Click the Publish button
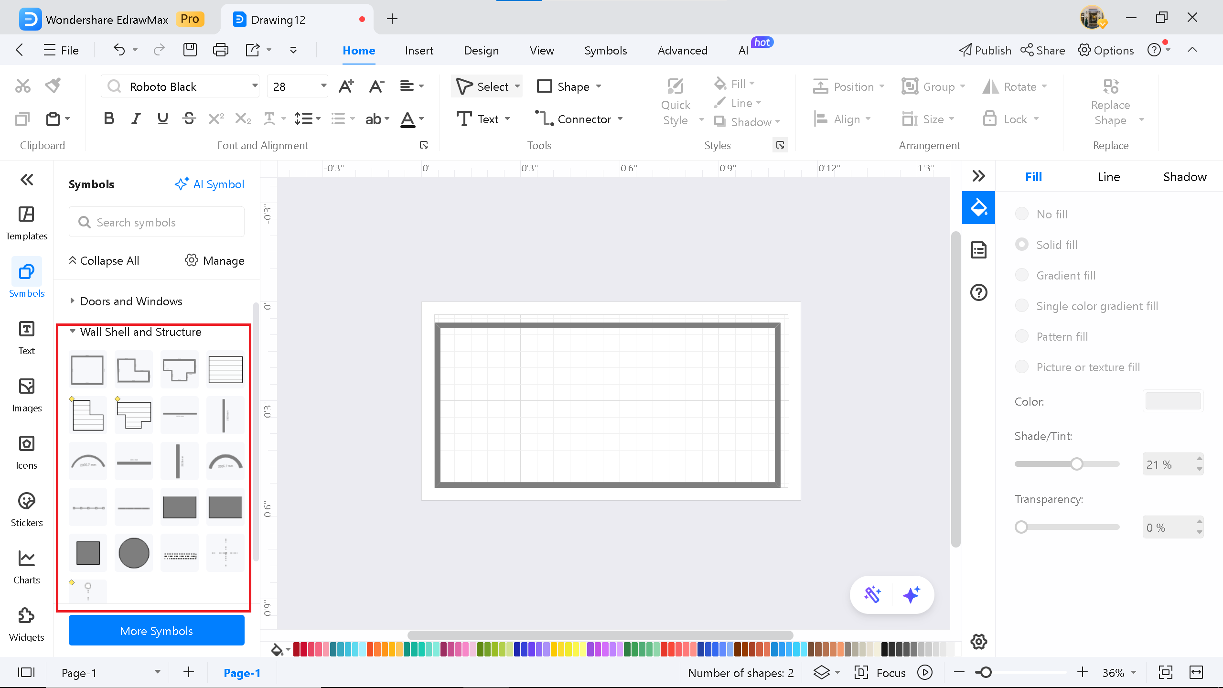 click(985, 50)
